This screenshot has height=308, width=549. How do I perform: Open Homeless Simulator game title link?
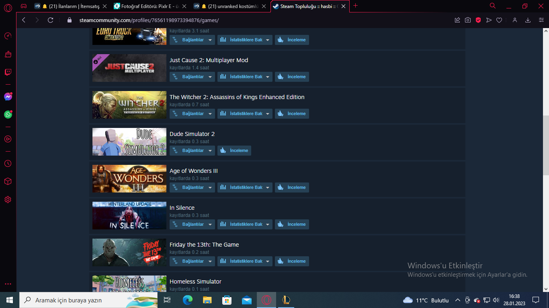(x=195, y=282)
